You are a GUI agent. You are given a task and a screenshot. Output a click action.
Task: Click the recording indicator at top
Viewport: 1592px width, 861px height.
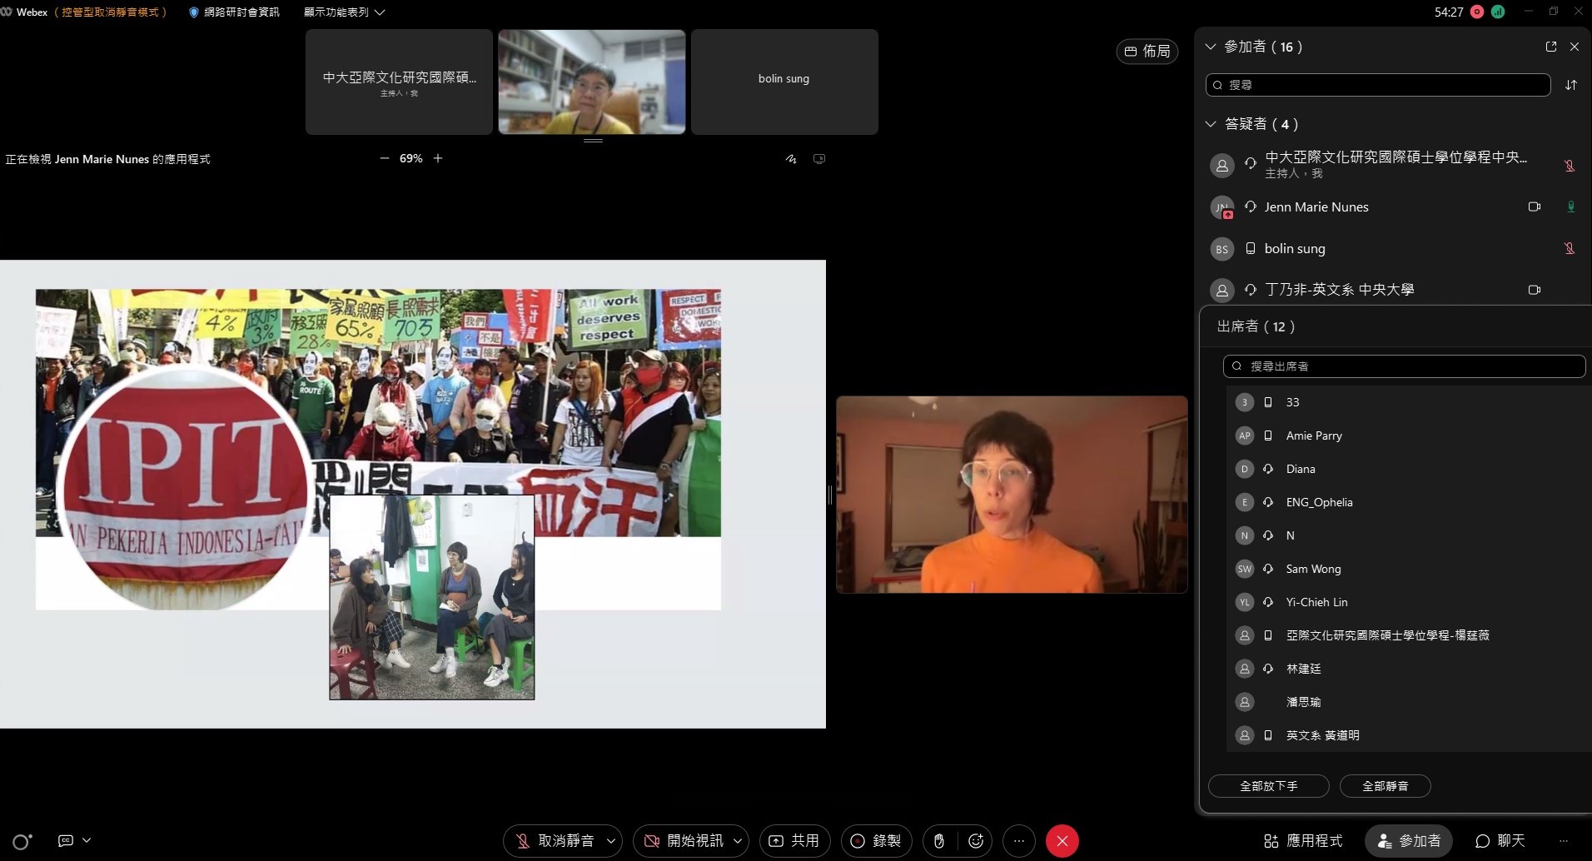[1477, 12]
